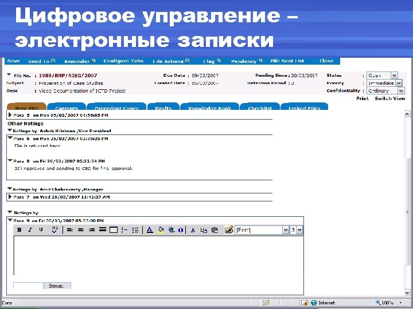The height and width of the screenshot is (309, 413).
Task: Click the Internet zone status bar indicator
Action: point(323,303)
